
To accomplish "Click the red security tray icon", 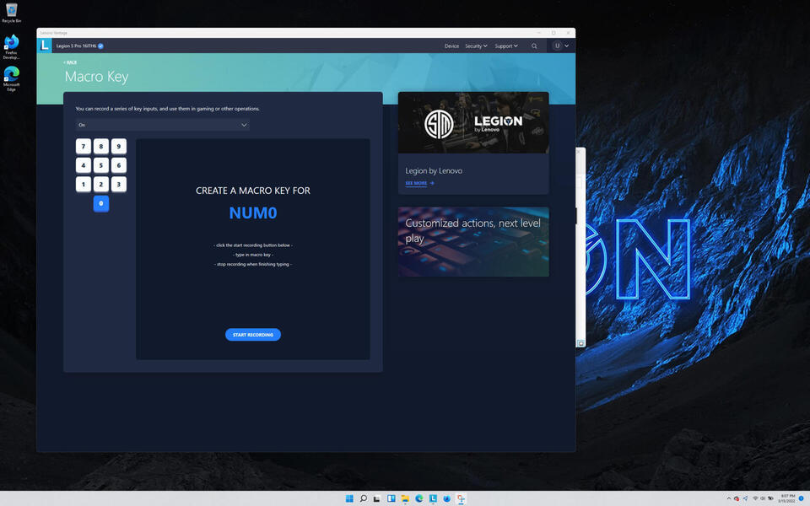I will pos(737,498).
